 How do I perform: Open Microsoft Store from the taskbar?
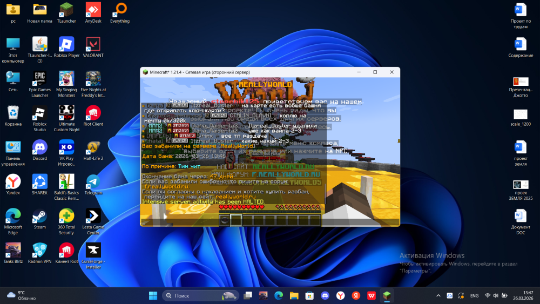click(309, 295)
